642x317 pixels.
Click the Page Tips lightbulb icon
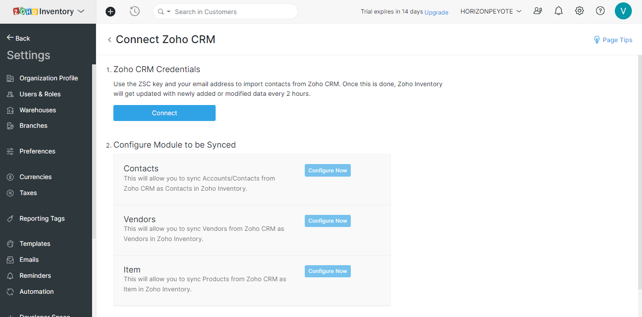pos(597,40)
